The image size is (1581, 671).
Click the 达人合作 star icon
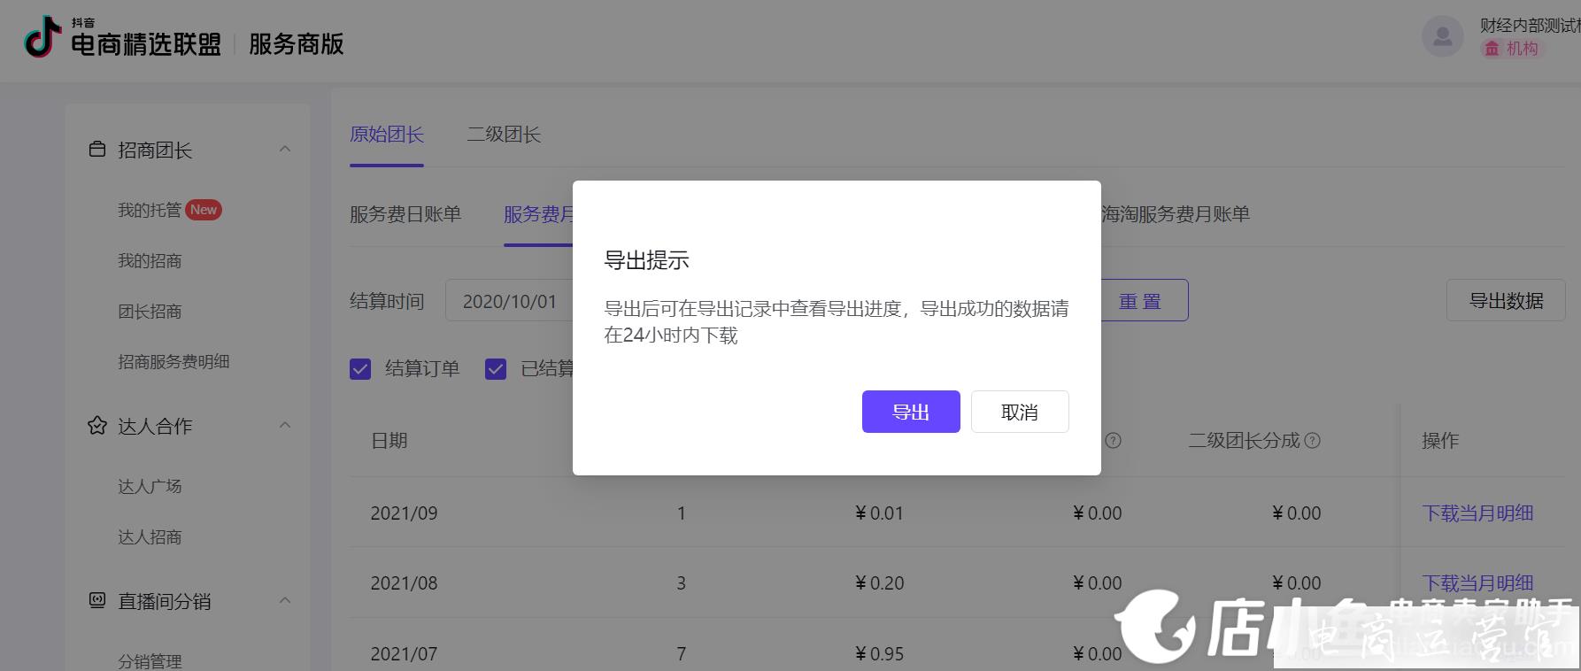click(97, 426)
